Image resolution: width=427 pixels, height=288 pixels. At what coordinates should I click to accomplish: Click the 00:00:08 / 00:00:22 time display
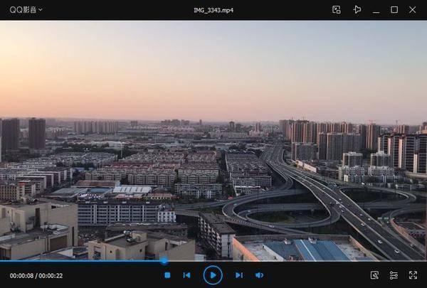pos(36,276)
